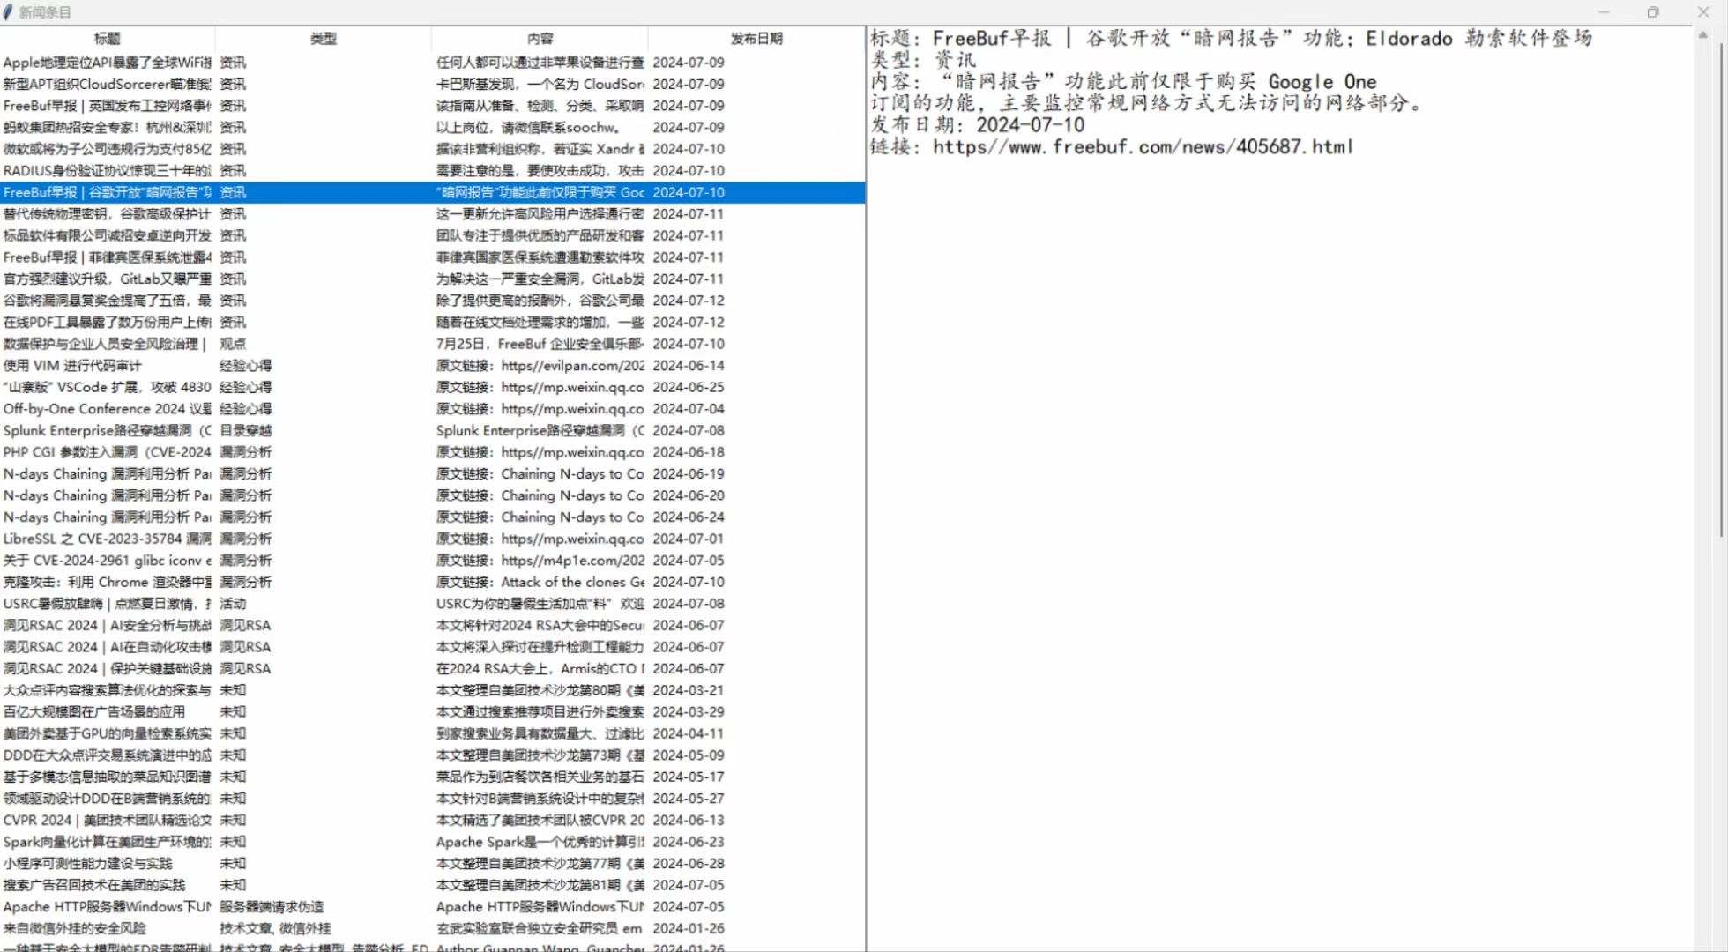Screen dimensions: 1728x952
Task: Click the feather app icon in title bar
Action: (x=9, y=12)
